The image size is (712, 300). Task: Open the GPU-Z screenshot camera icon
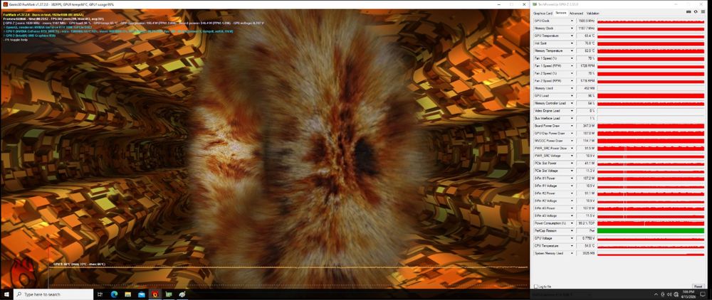pos(689,11)
